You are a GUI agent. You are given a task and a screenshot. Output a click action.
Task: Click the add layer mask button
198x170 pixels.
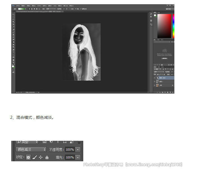coord(163,92)
